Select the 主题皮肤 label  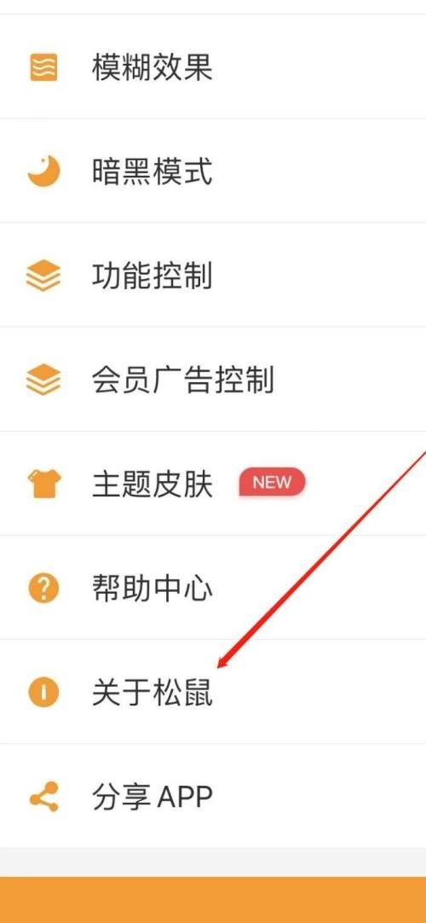(x=153, y=484)
